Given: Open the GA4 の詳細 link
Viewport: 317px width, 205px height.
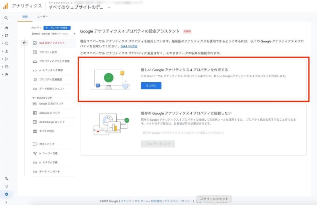Looking at the screenshot, I should tap(129, 46).
